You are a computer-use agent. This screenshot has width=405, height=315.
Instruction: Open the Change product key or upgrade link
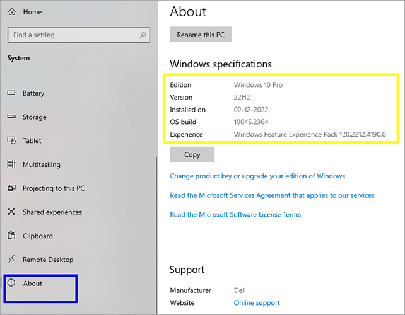(257, 176)
